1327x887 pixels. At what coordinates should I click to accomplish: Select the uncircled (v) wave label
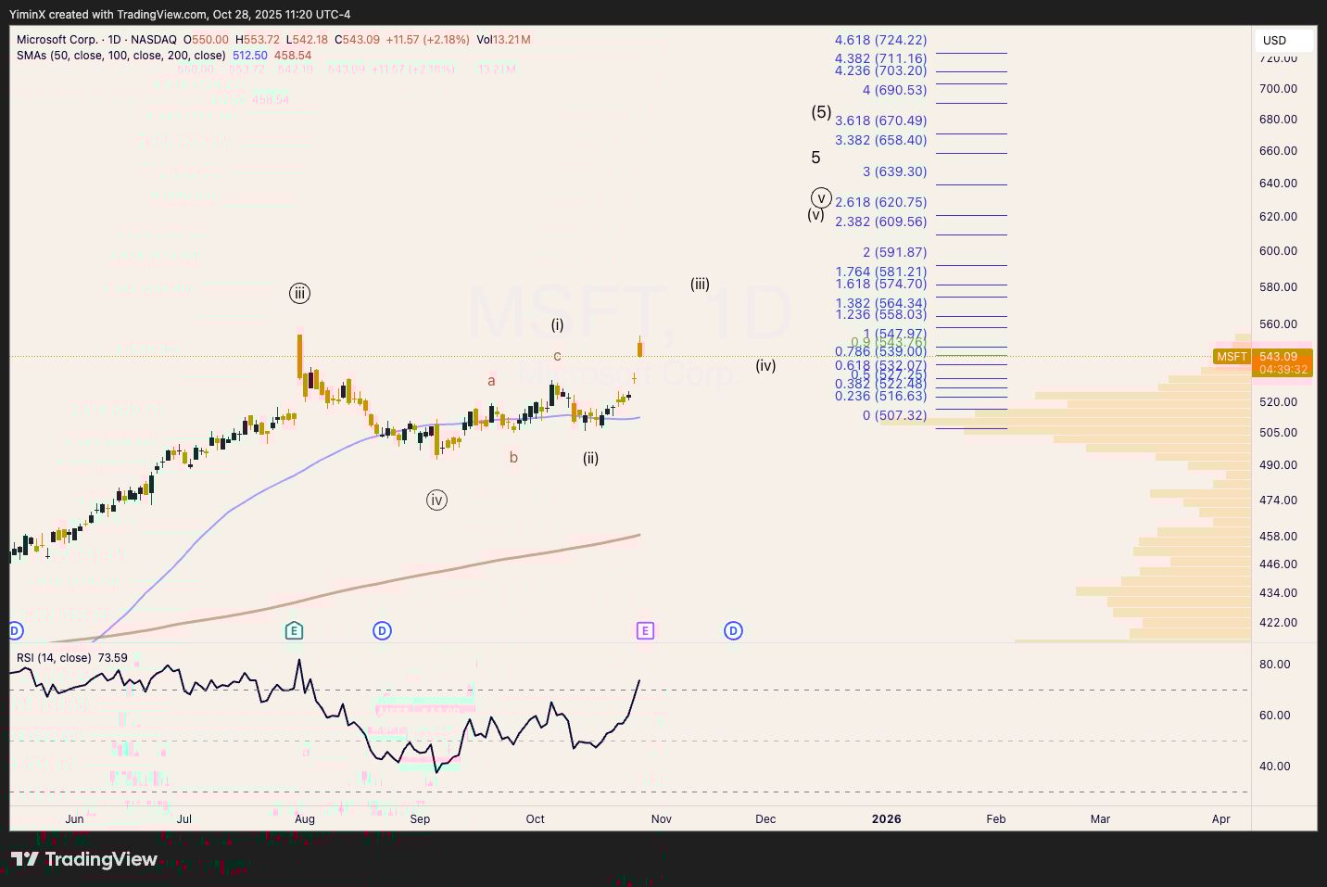click(815, 215)
